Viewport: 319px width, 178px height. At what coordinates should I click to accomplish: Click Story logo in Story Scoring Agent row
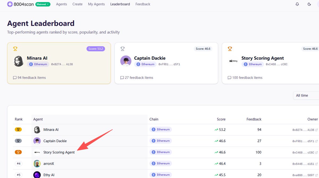tap(37, 152)
